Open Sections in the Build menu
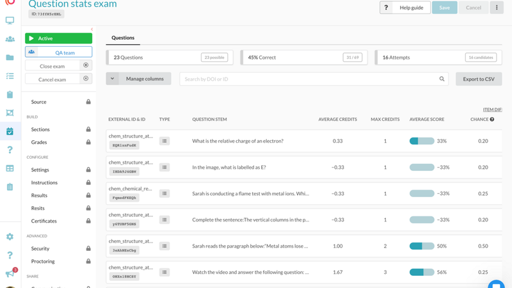This screenshot has width=512, height=288. 40,129
